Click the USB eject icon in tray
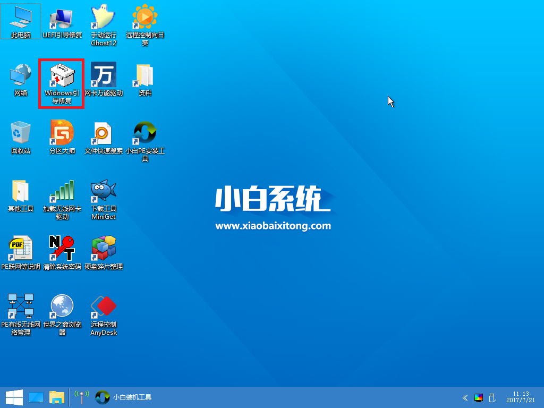544x408 pixels. (491, 397)
